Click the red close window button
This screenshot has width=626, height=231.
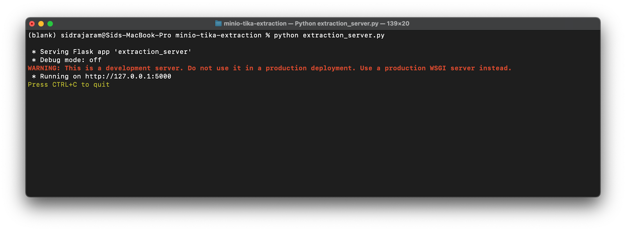(32, 24)
